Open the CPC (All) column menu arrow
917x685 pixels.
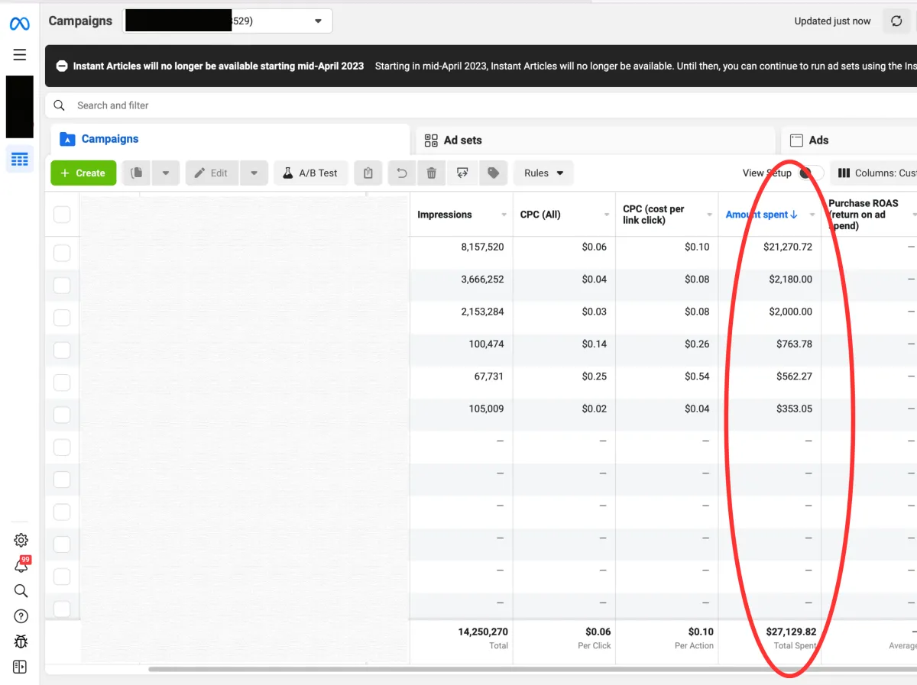pyautogui.click(x=606, y=215)
